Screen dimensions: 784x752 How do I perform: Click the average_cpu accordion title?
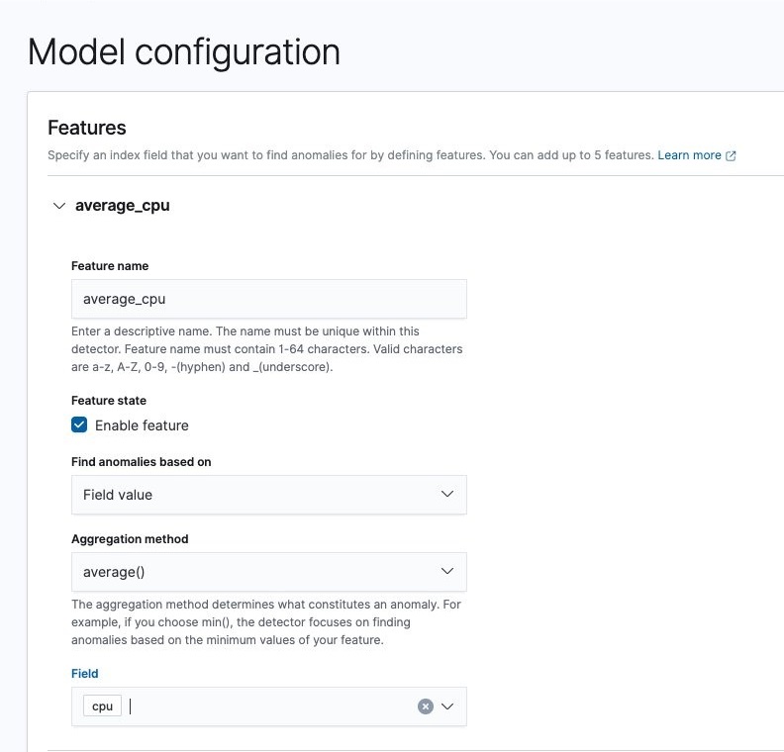(x=123, y=206)
